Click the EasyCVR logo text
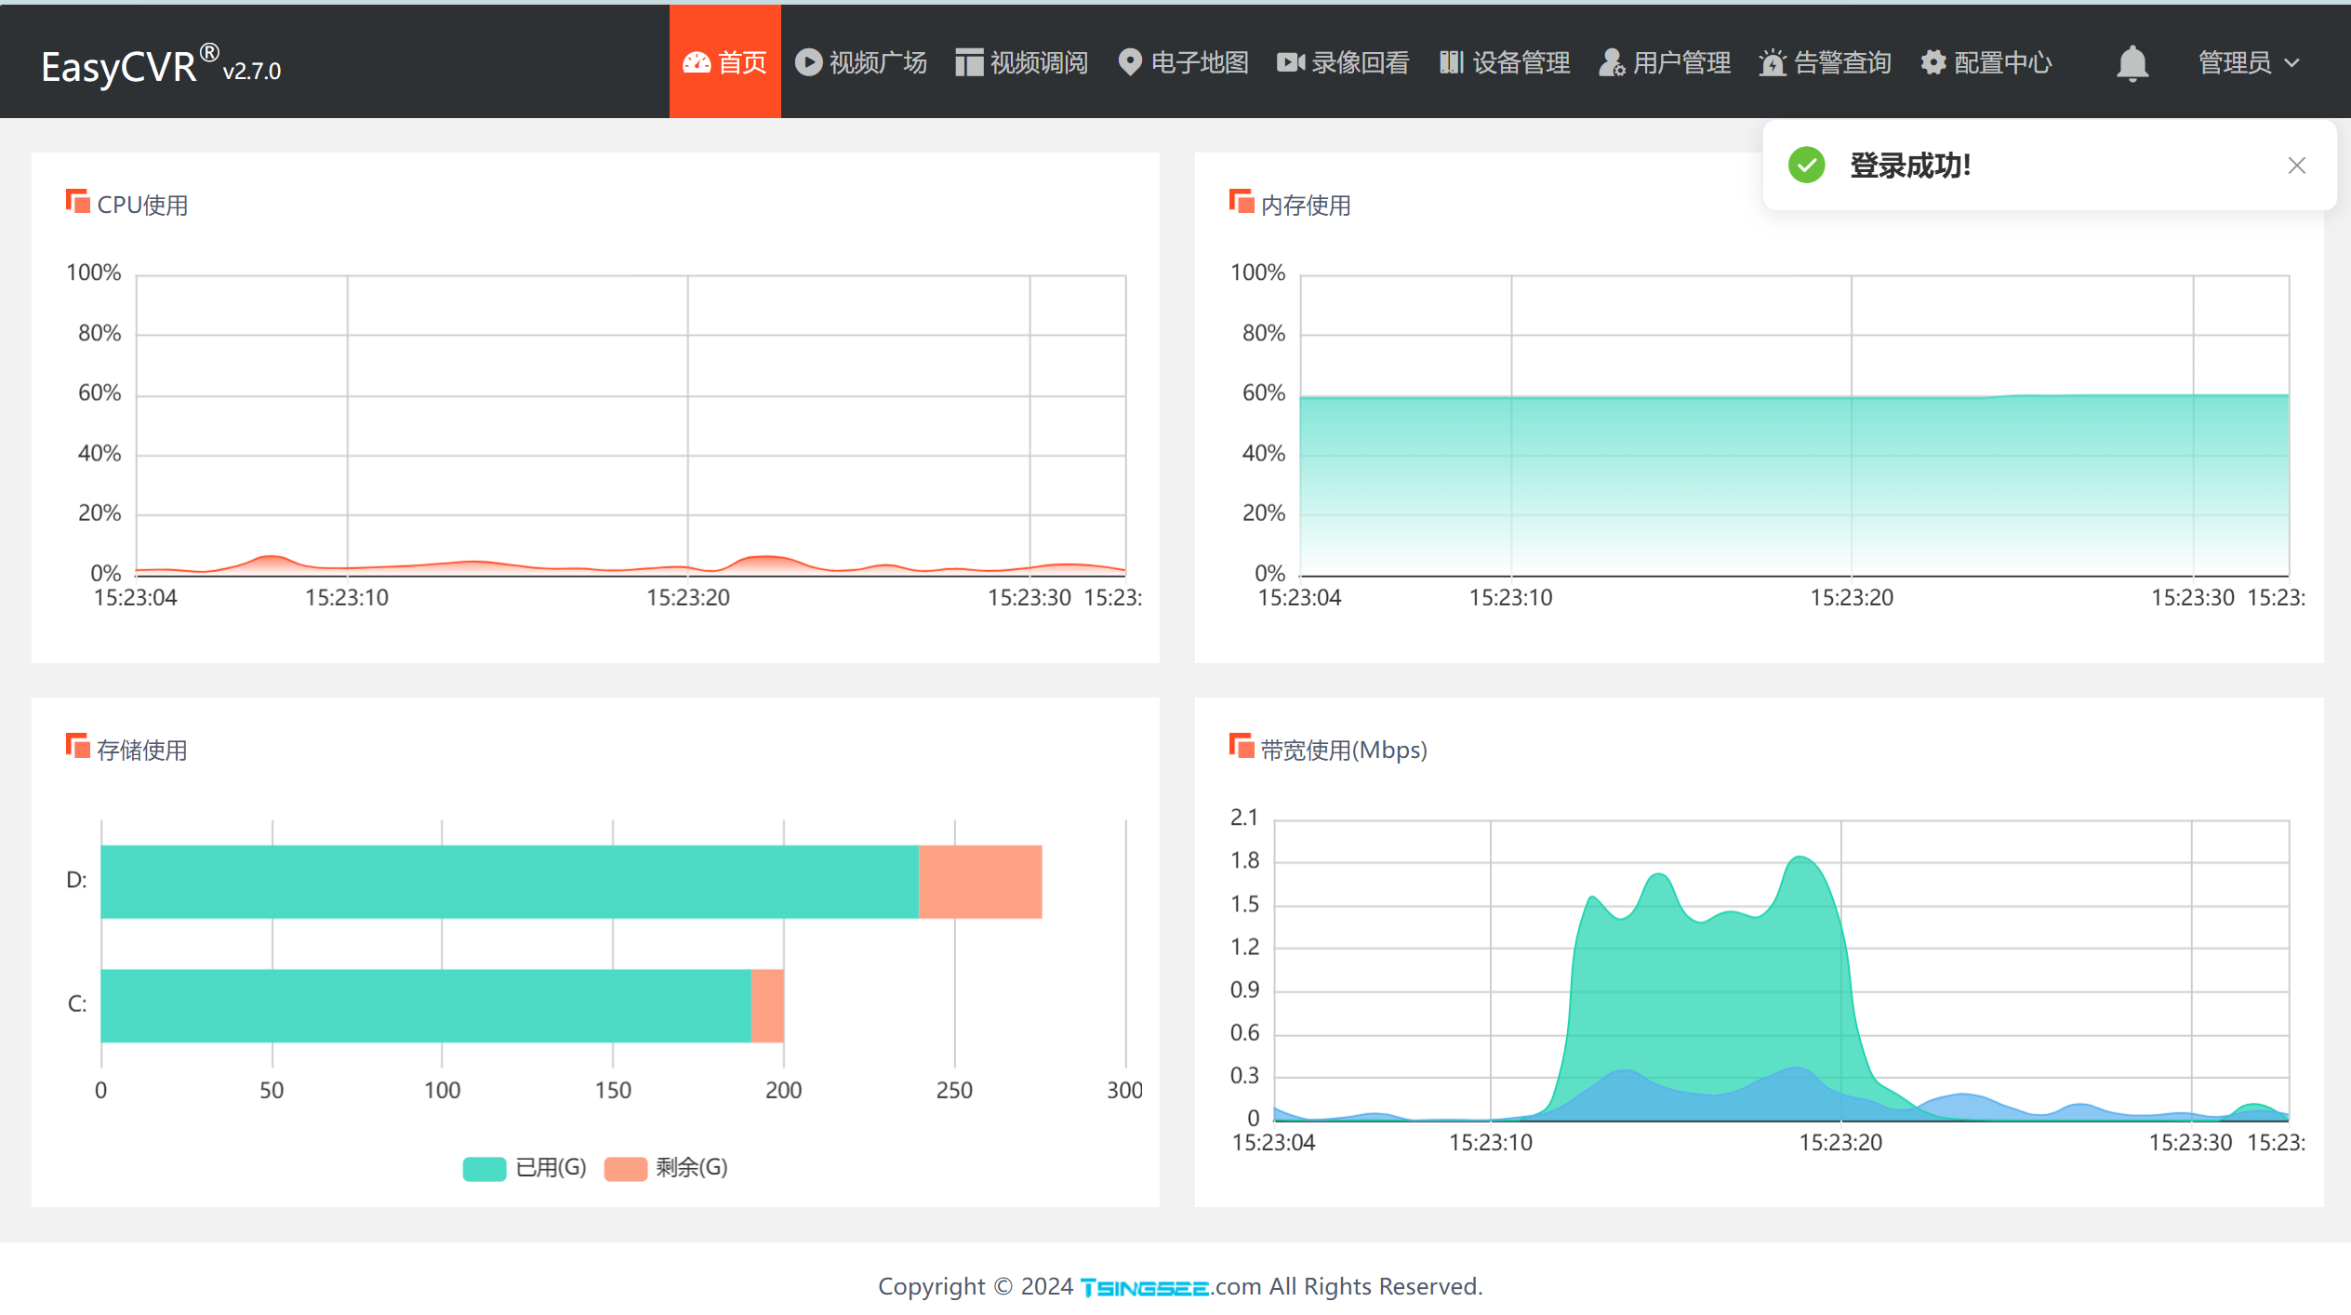The width and height of the screenshot is (2351, 1315). point(119,67)
